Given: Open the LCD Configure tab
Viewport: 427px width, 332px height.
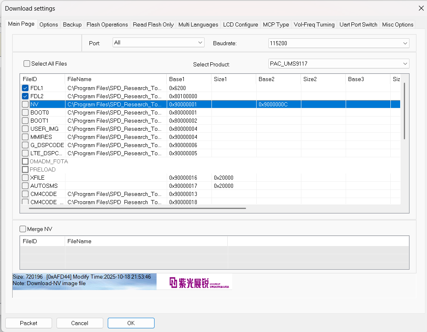Looking at the screenshot, I should point(240,24).
